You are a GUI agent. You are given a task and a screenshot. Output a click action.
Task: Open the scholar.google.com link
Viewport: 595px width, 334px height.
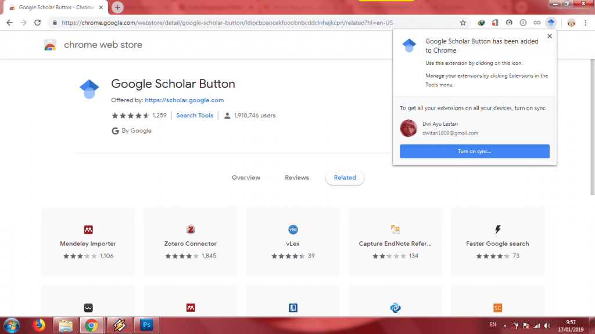[184, 100]
